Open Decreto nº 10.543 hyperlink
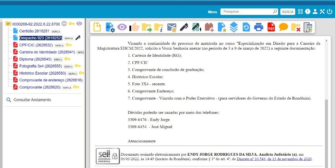This screenshot has width=335, height=168. click(x=274, y=159)
